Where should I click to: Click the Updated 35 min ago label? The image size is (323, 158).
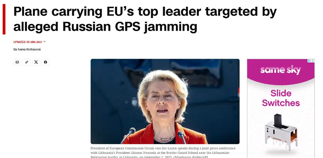[x=28, y=42]
